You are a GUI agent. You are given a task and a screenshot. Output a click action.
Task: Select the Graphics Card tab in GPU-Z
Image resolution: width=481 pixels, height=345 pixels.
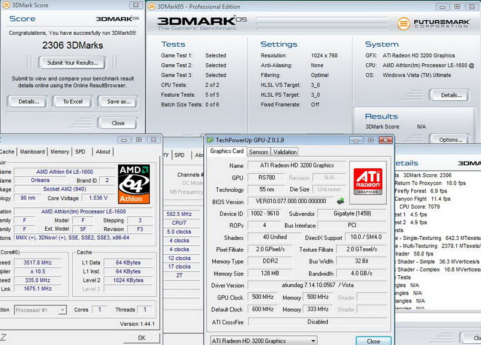227,151
